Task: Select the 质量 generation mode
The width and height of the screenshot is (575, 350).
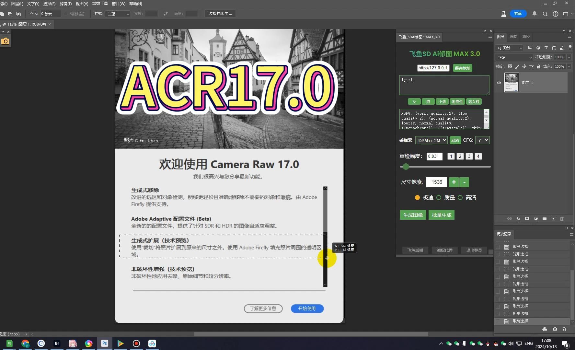Action: pos(439,197)
